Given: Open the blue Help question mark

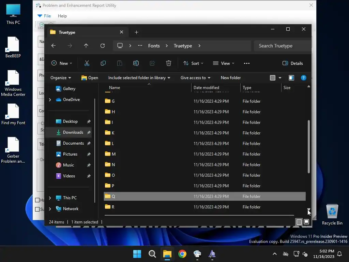Looking at the screenshot, I should (304, 78).
